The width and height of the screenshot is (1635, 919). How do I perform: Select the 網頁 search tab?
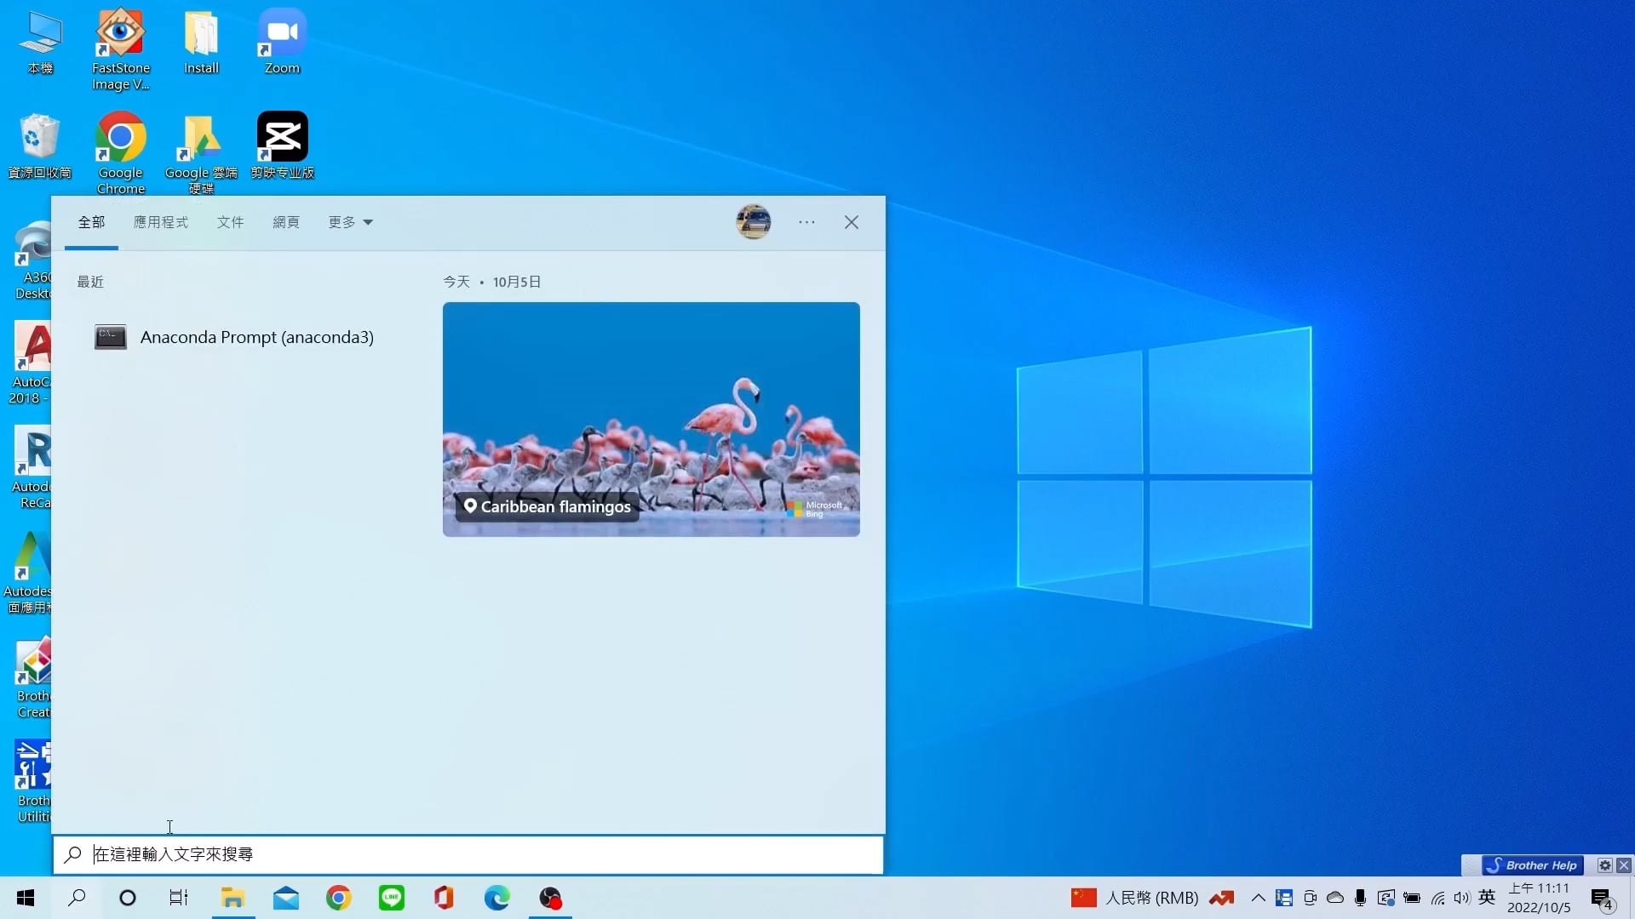(285, 222)
